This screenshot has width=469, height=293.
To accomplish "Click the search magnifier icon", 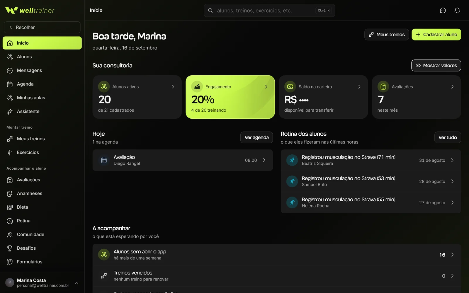I will (x=210, y=11).
